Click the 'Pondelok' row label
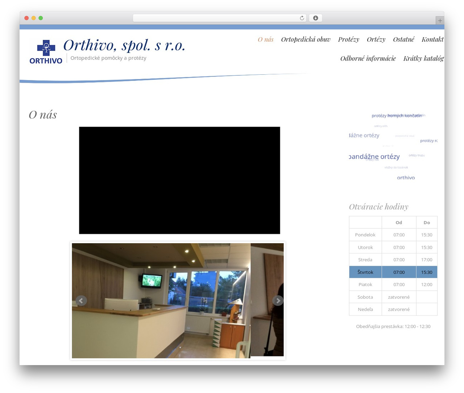Image resolution: width=464 pixels, height=393 pixels. tap(365, 235)
